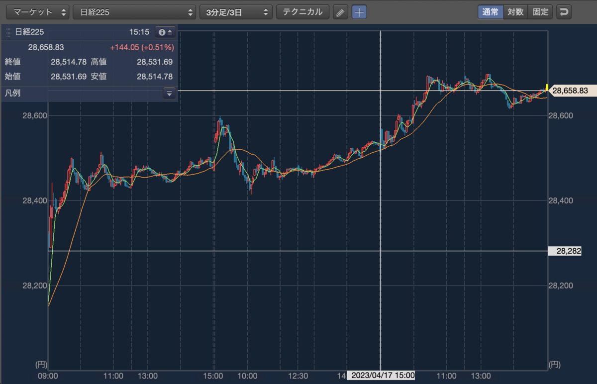Click the return arrow reset button
The image size is (597, 384).
pyautogui.click(x=564, y=12)
